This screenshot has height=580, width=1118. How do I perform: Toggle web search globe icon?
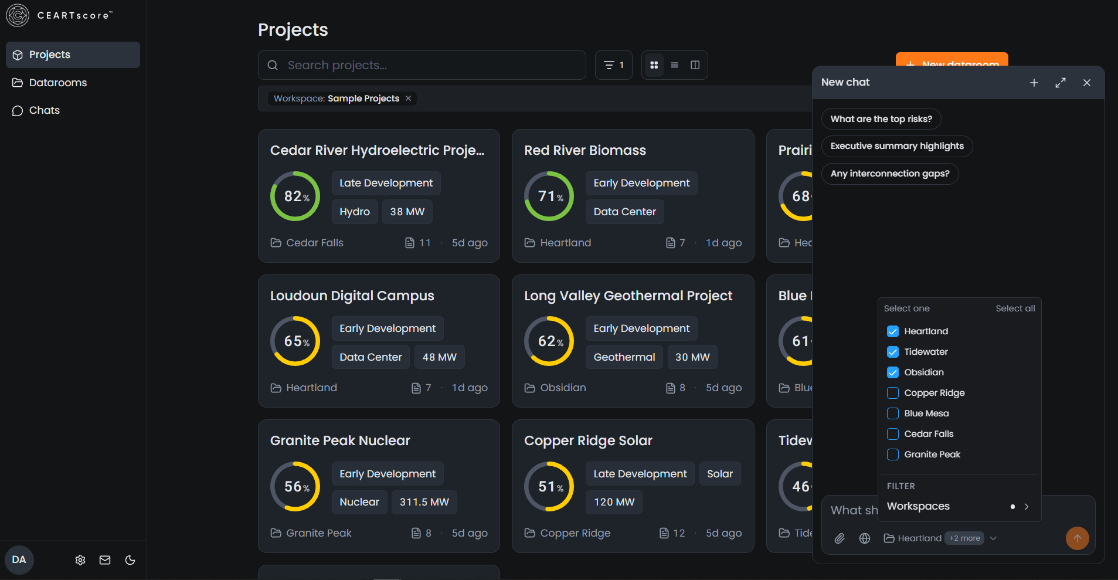coord(865,538)
